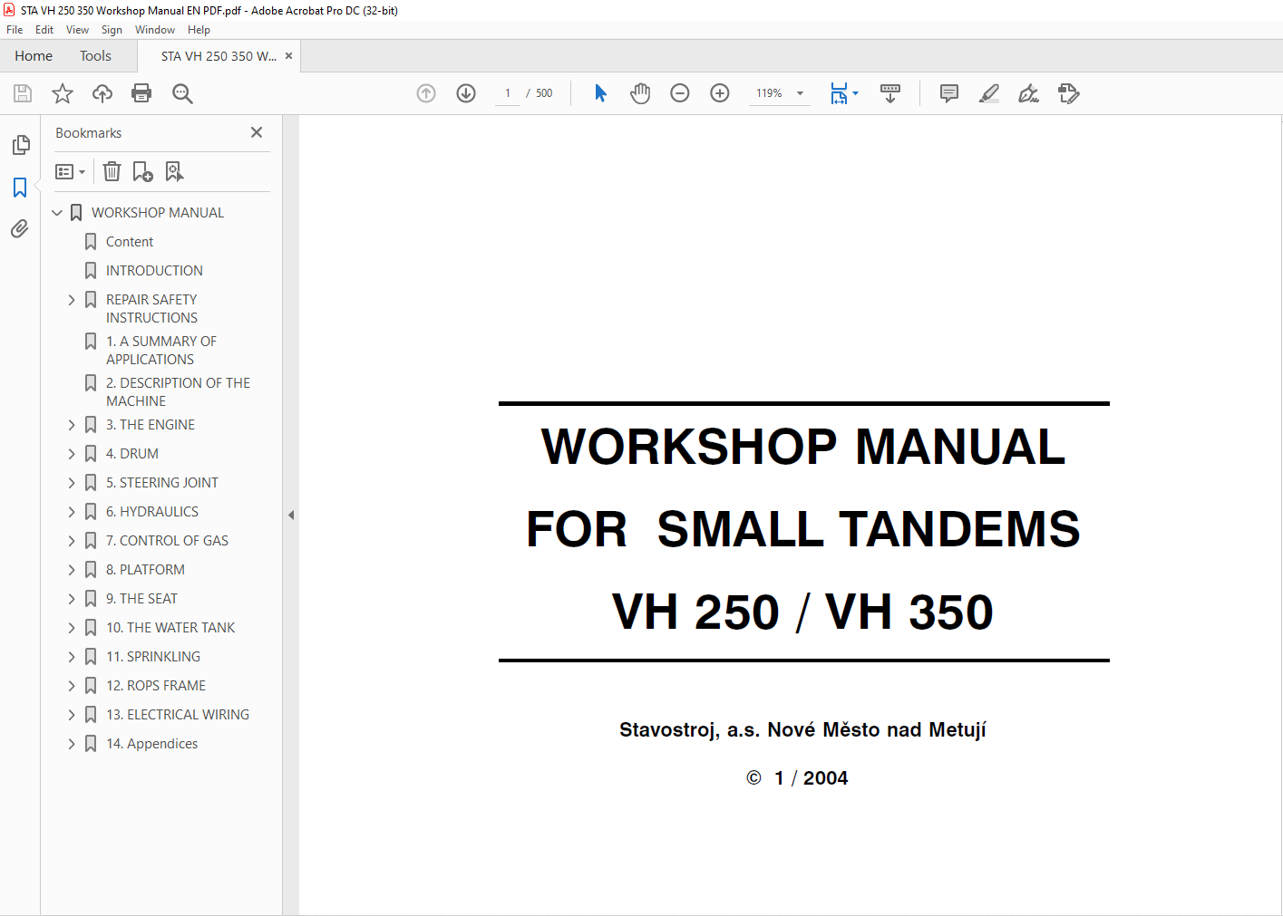Open the 9. THE SEAT bookmark
Viewport: 1283px width, 916px height.
pyautogui.click(x=141, y=599)
